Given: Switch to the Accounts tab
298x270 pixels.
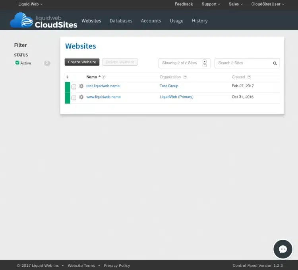Looking at the screenshot, I should point(151,21).
